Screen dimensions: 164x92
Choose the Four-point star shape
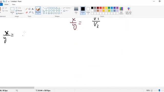(46, 13)
